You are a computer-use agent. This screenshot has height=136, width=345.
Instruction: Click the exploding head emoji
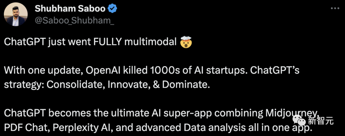[x=186, y=43]
